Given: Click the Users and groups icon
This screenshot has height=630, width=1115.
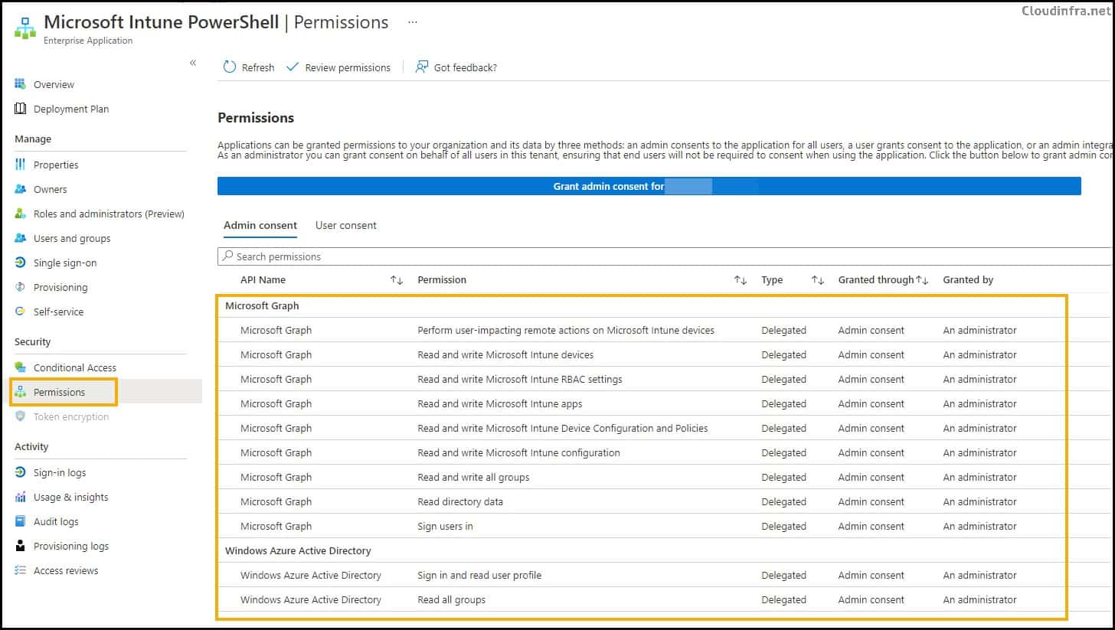Looking at the screenshot, I should tap(21, 238).
